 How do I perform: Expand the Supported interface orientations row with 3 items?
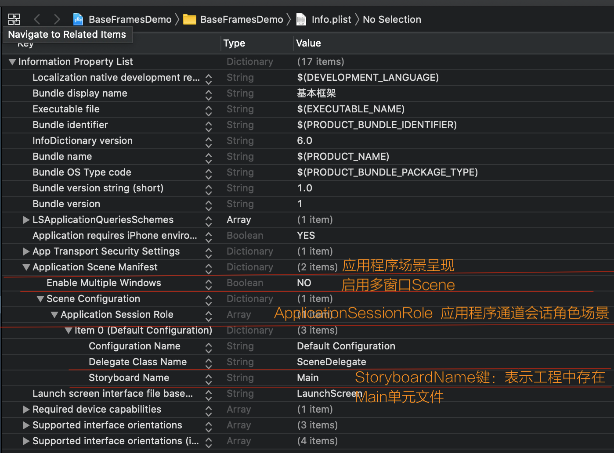pyautogui.click(x=26, y=425)
